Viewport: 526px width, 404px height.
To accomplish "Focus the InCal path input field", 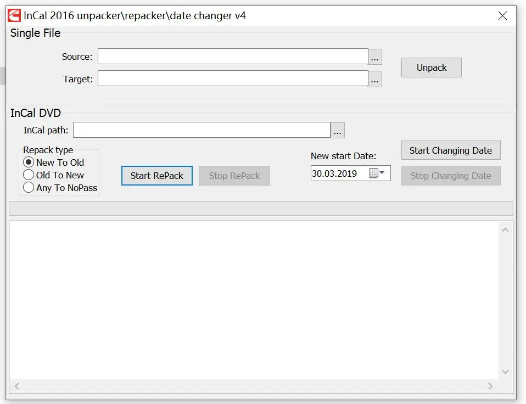I will pyautogui.click(x=202, y=130).
